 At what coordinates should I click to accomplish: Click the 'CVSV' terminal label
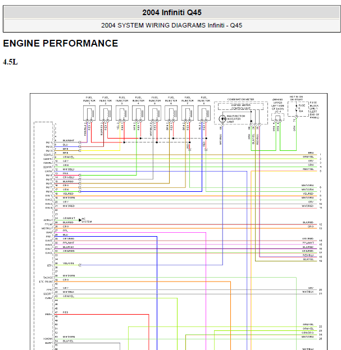[48, 298]
